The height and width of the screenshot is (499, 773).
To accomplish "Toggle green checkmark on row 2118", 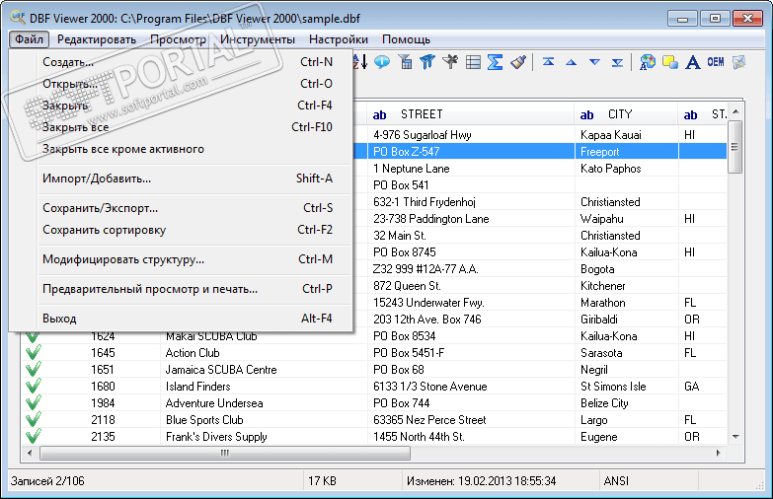I will pos(33,420).
